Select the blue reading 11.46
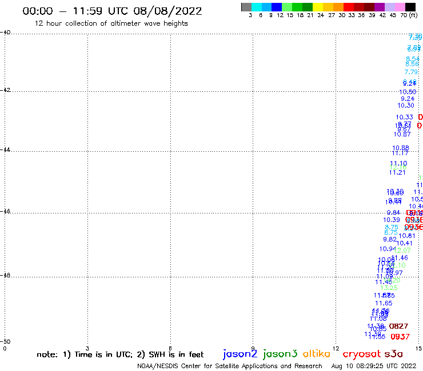This screenshot has height=371, width=423. [x=400, y=258]
